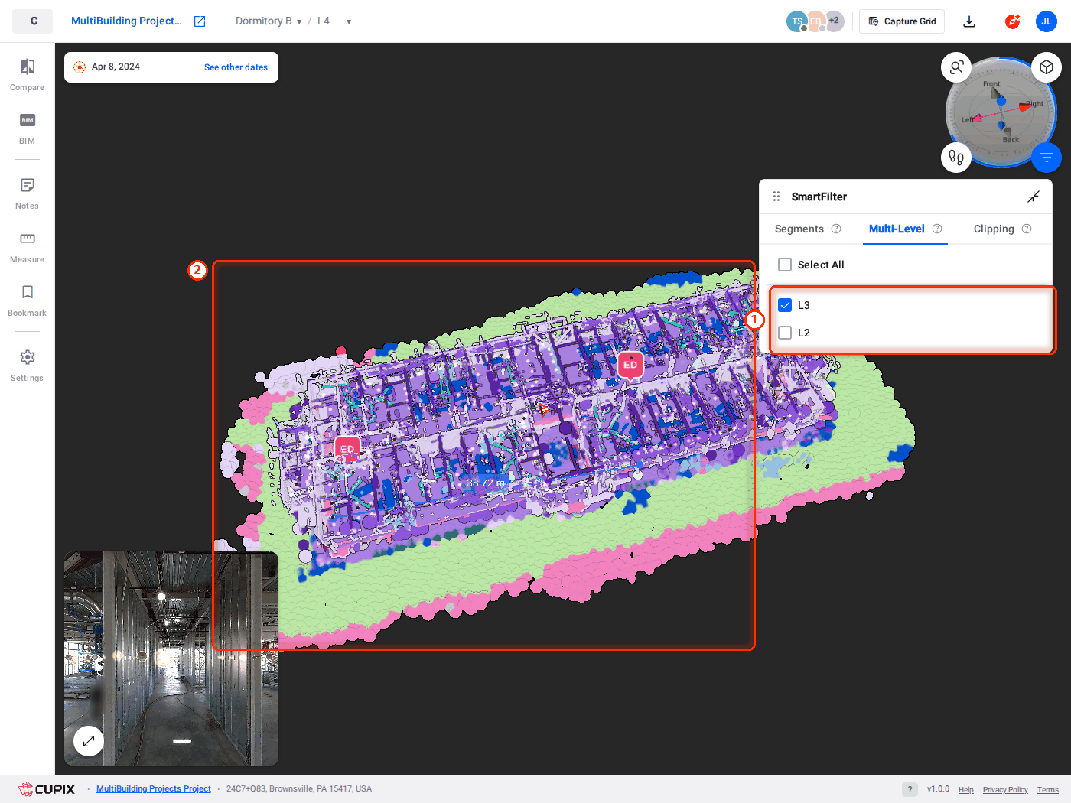Viewport: 1071px width, 803px height.
Task: Click See other dates link
Action: click(x=236, y=67)
